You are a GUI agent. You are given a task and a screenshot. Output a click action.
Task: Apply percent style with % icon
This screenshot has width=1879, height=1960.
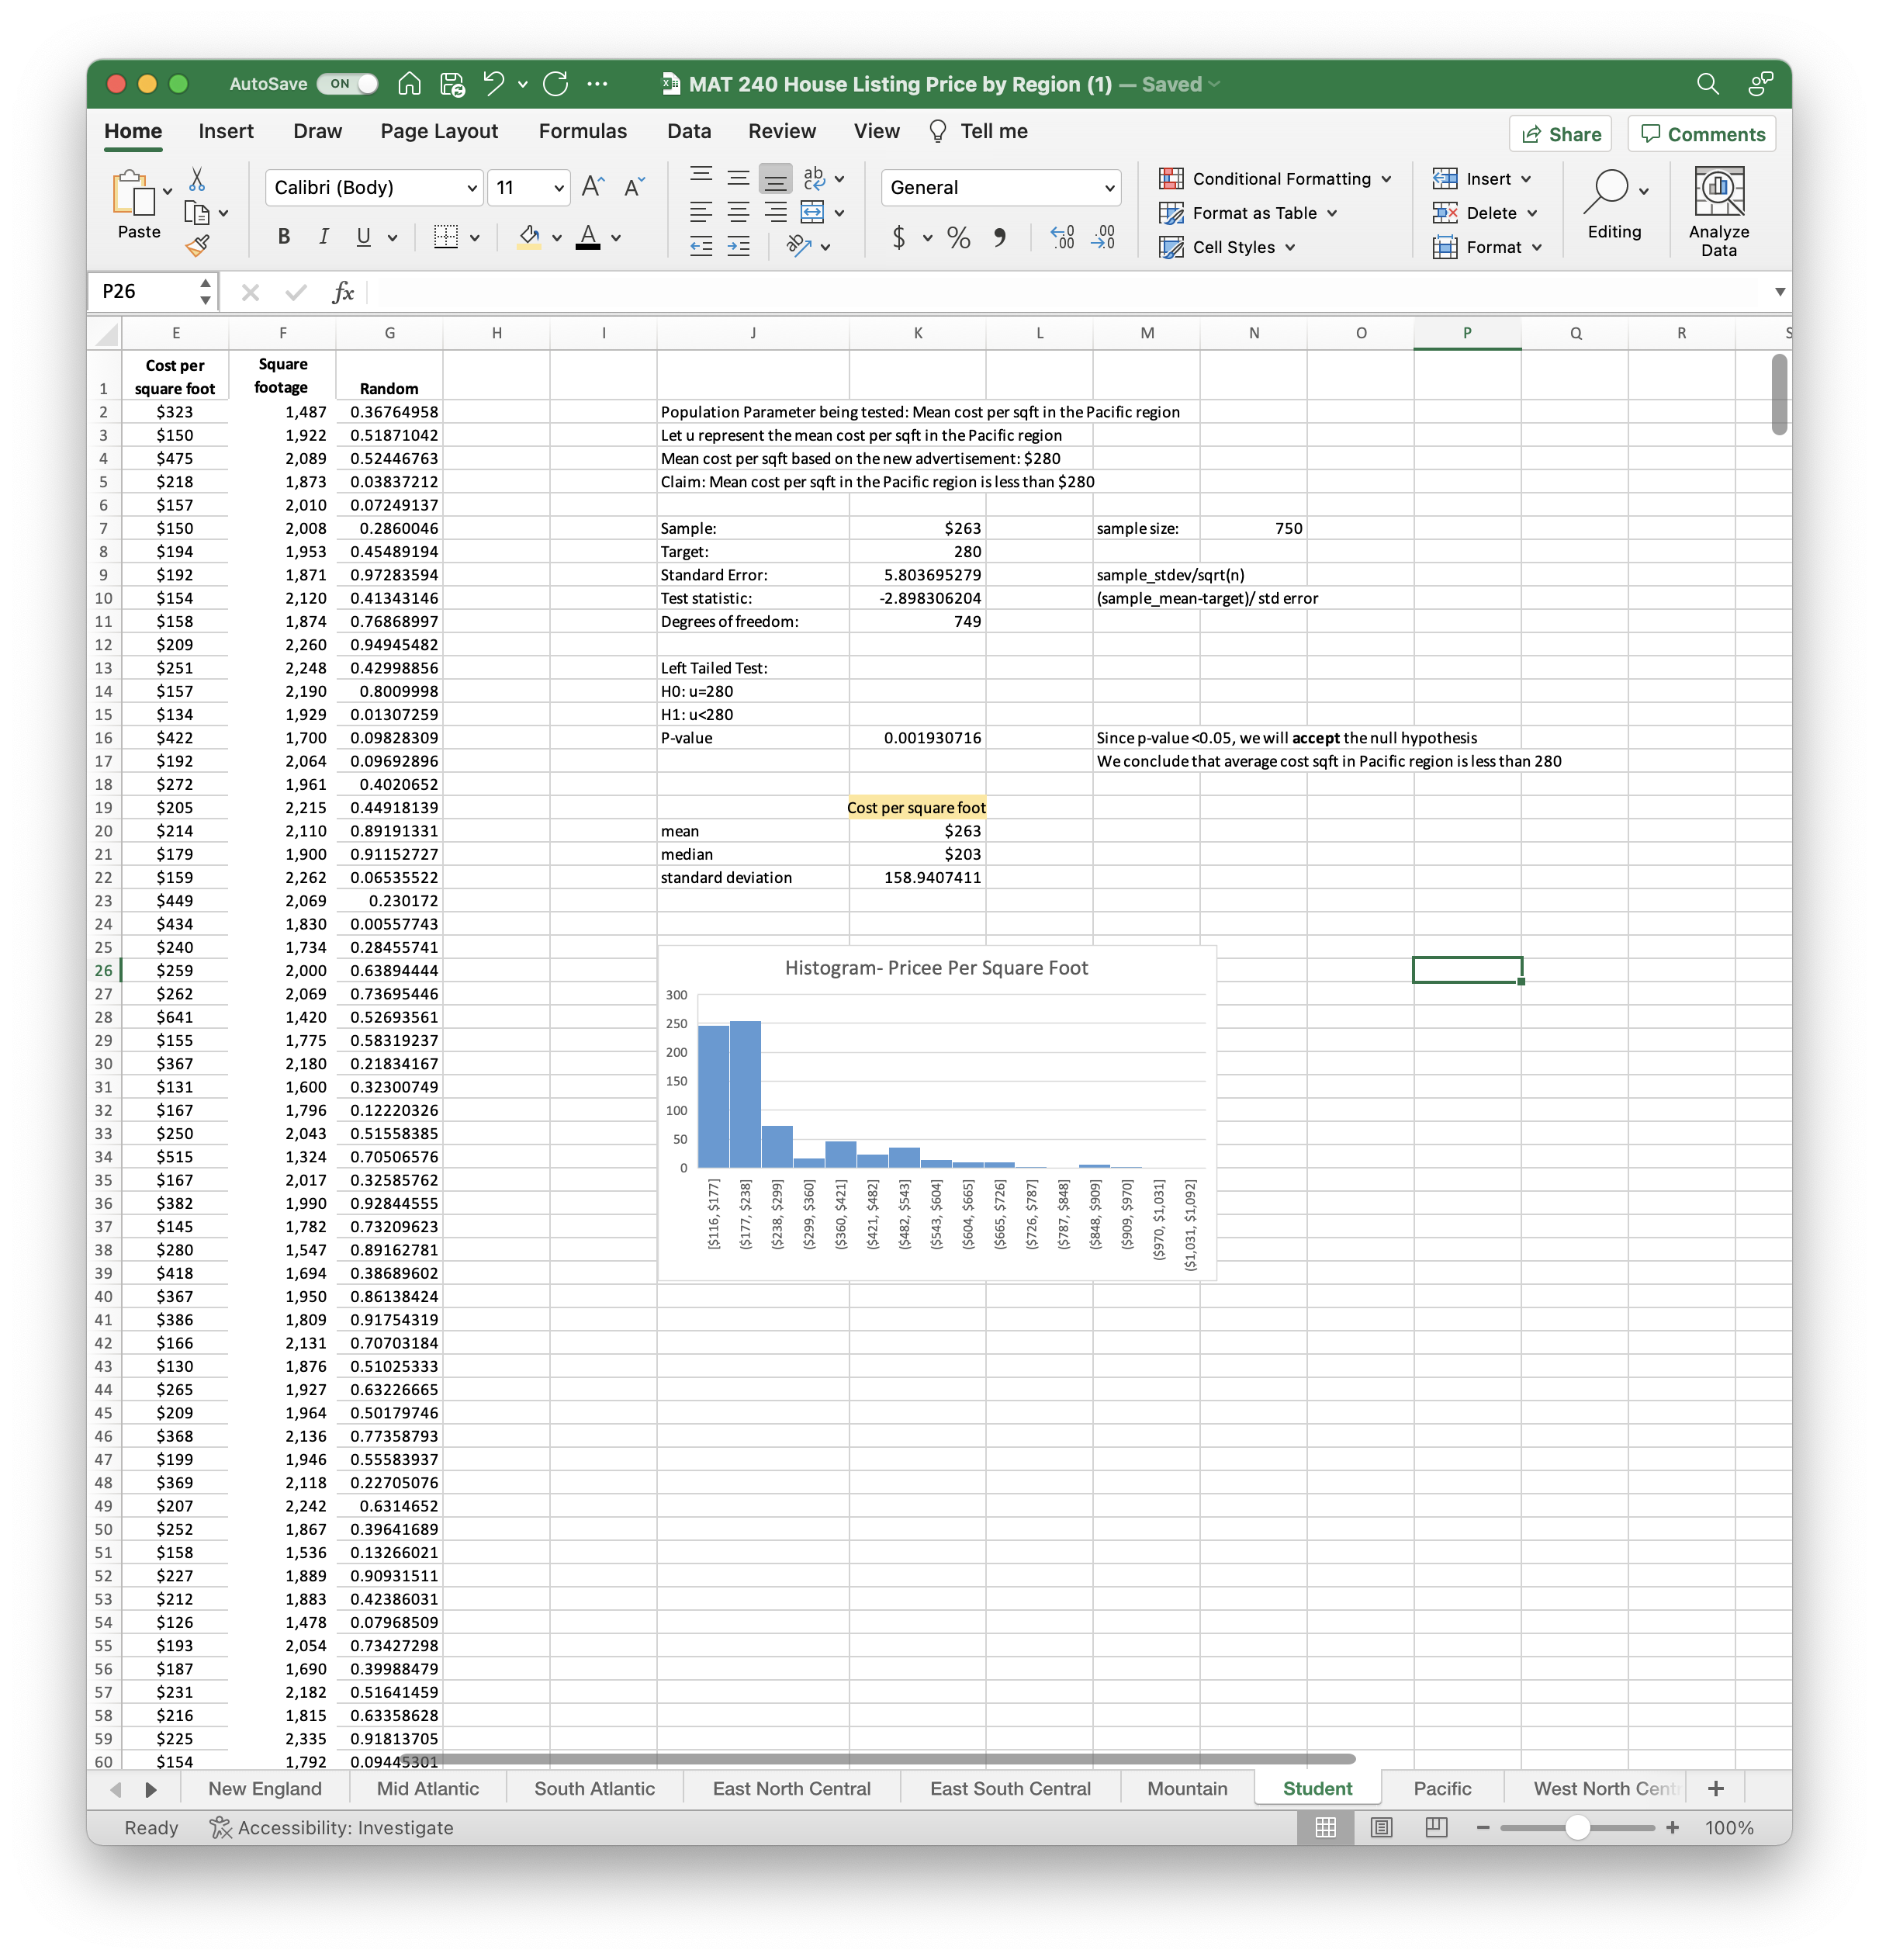coord(958,238)
